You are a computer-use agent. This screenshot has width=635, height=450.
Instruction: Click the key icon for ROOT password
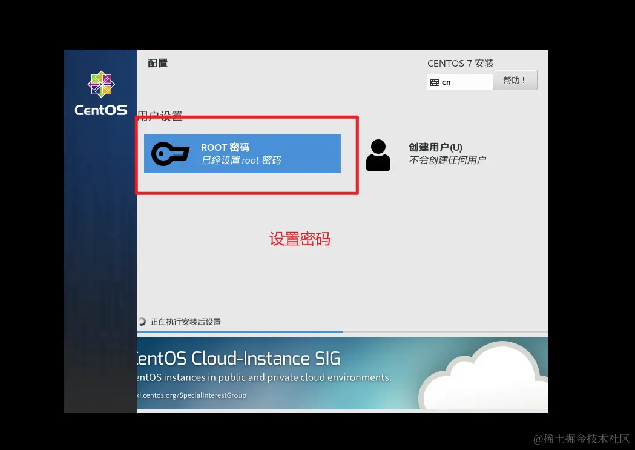coord(170,154)
